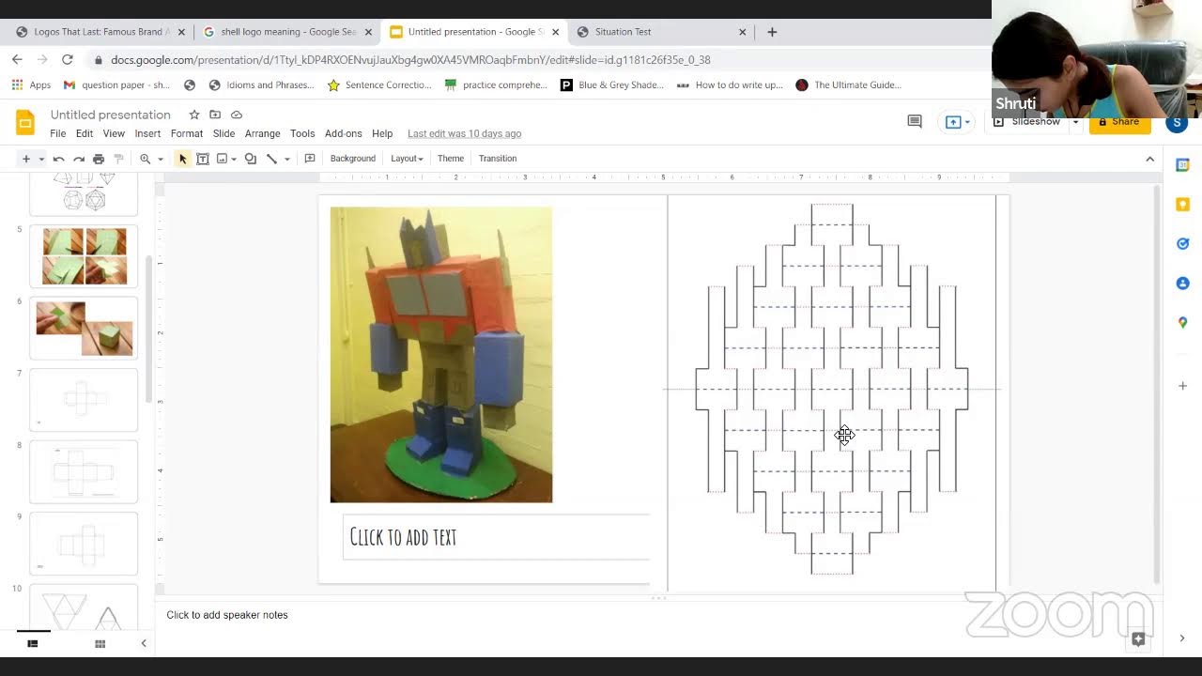Open the zoom level dropdown arrow

161,159
